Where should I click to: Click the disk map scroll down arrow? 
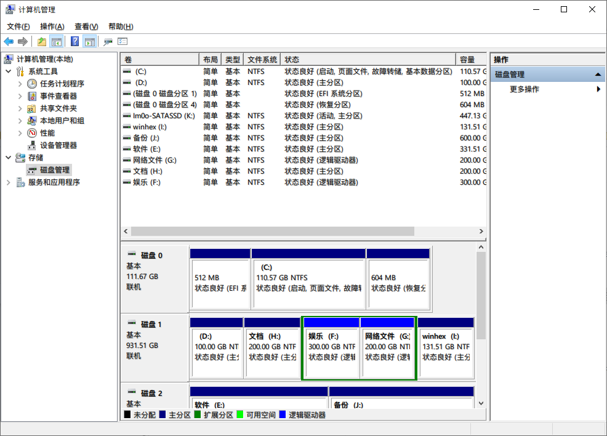click(x=481, y=403)
